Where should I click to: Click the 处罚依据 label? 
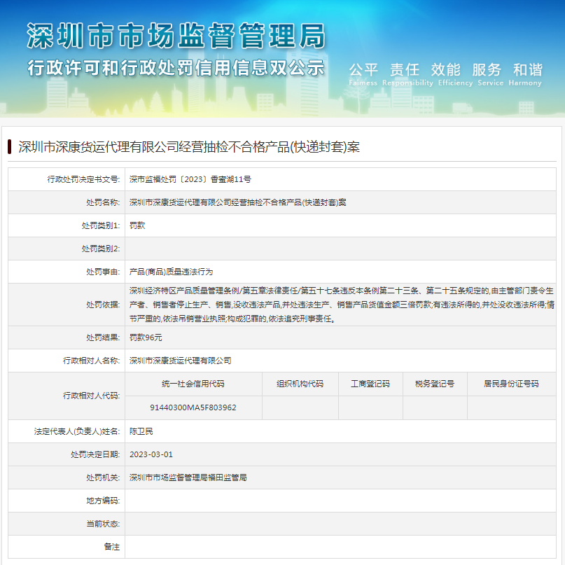coord(103,305)
